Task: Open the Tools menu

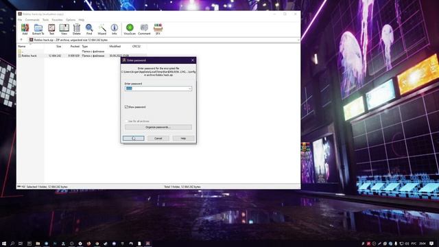Action: point(46,20)
